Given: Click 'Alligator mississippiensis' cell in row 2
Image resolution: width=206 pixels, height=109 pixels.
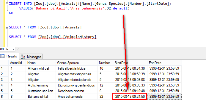Looking at the screenshot, I should tap(76, 74).
